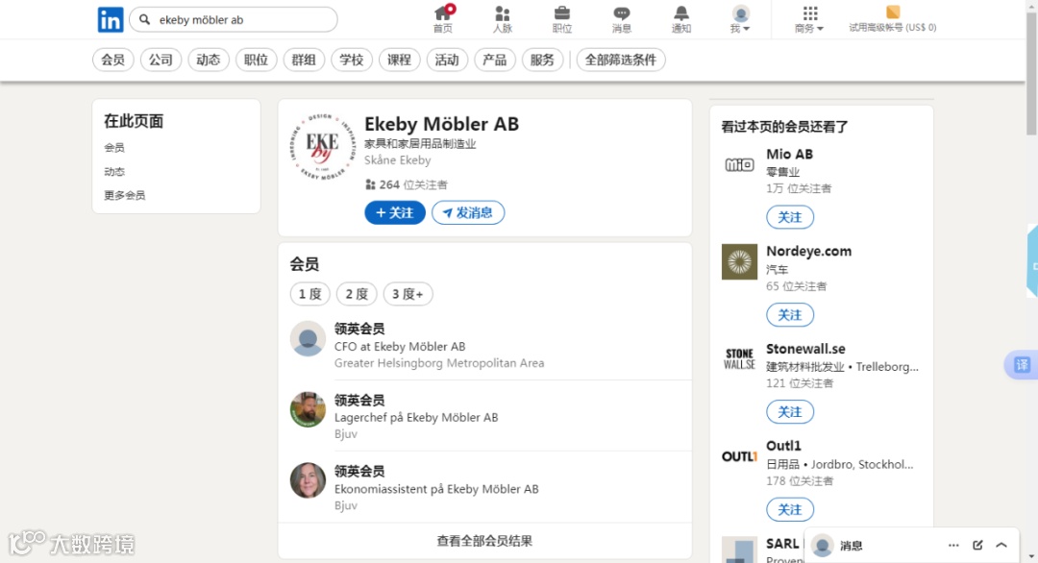Viewport: 1038px width, 563px height.
Task: Select the 公司 filter pill
Action: (x=161, y=60)
